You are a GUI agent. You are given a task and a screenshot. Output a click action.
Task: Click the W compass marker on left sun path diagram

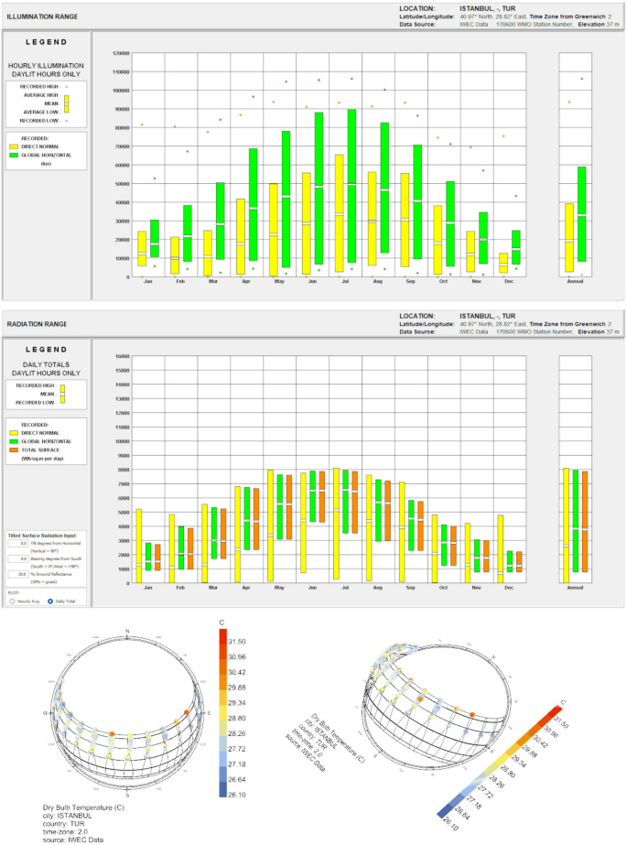click(45, 713)
